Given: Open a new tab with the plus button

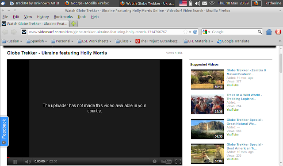Looking at the screenshot, I should pyautogui.click(x=73, y=23).
